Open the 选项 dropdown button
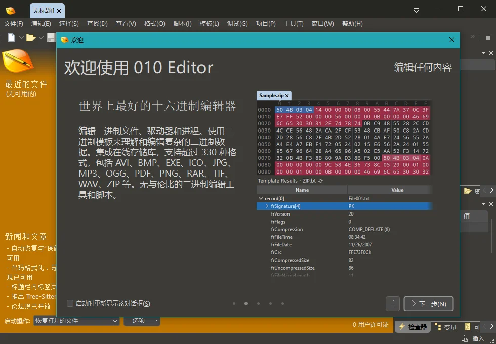 click(x=142, y=321)
